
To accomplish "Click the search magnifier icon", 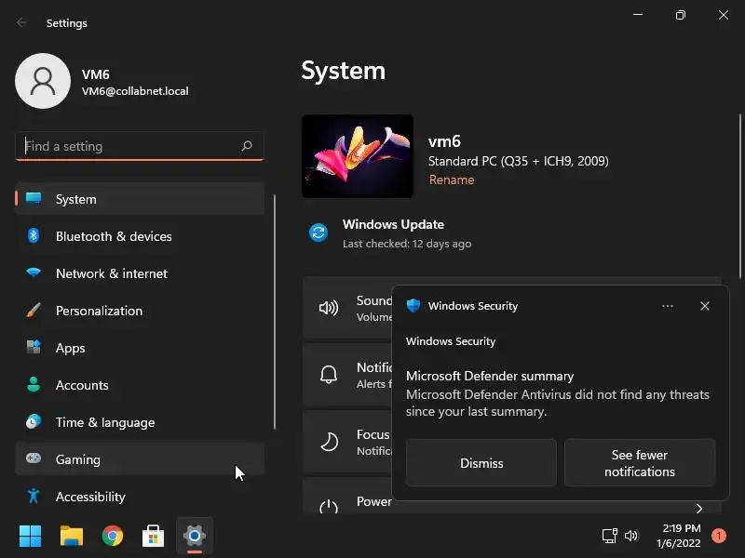I will (x=247, y=146).
